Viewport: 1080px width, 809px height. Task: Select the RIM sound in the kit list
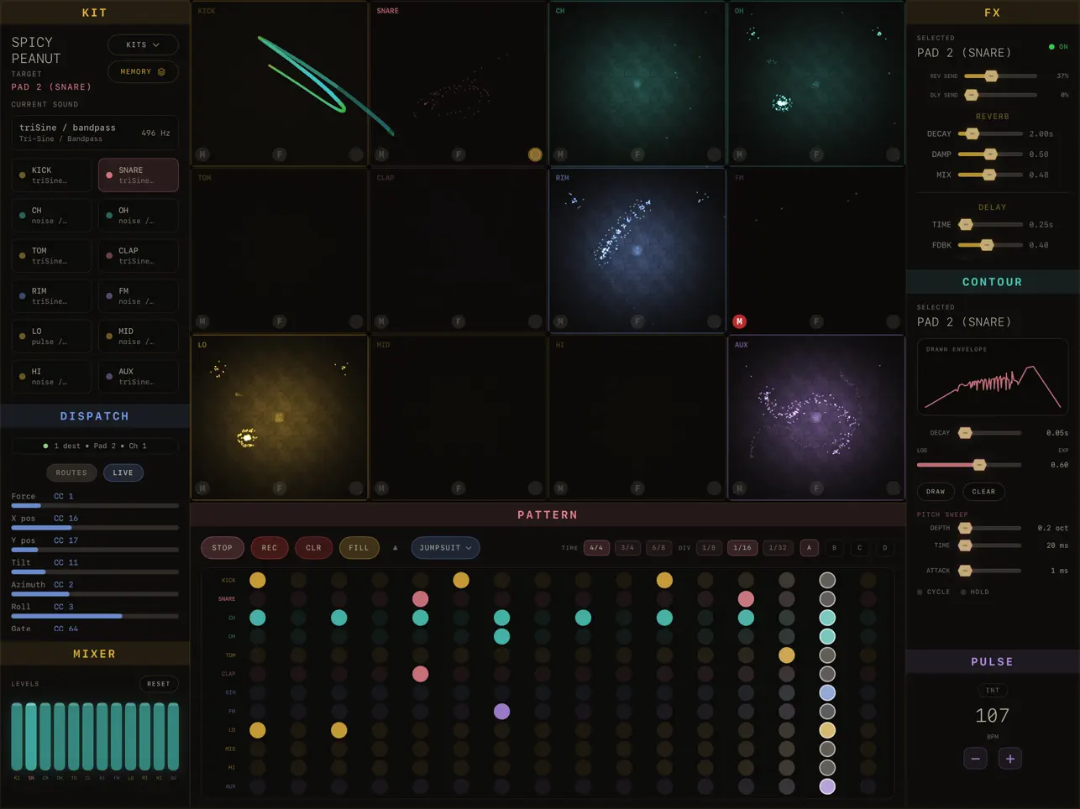click(x=52, y=296)
